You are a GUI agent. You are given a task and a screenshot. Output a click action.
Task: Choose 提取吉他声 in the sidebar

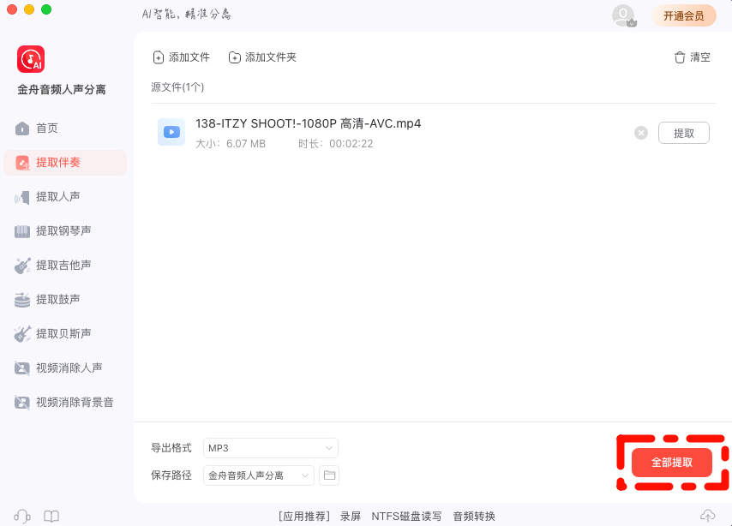click(65, 265)
